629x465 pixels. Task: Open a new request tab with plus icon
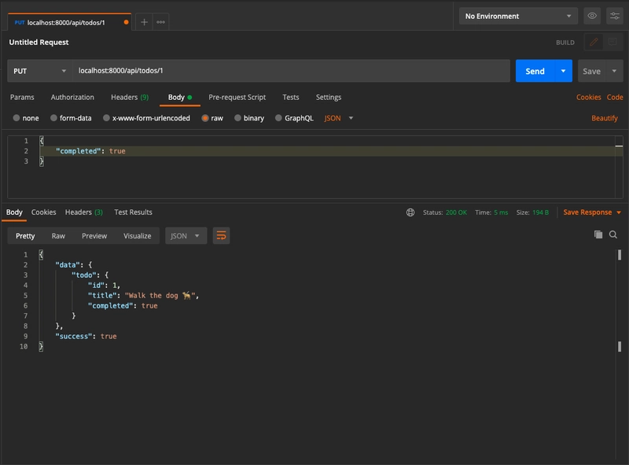click(144, 22)
